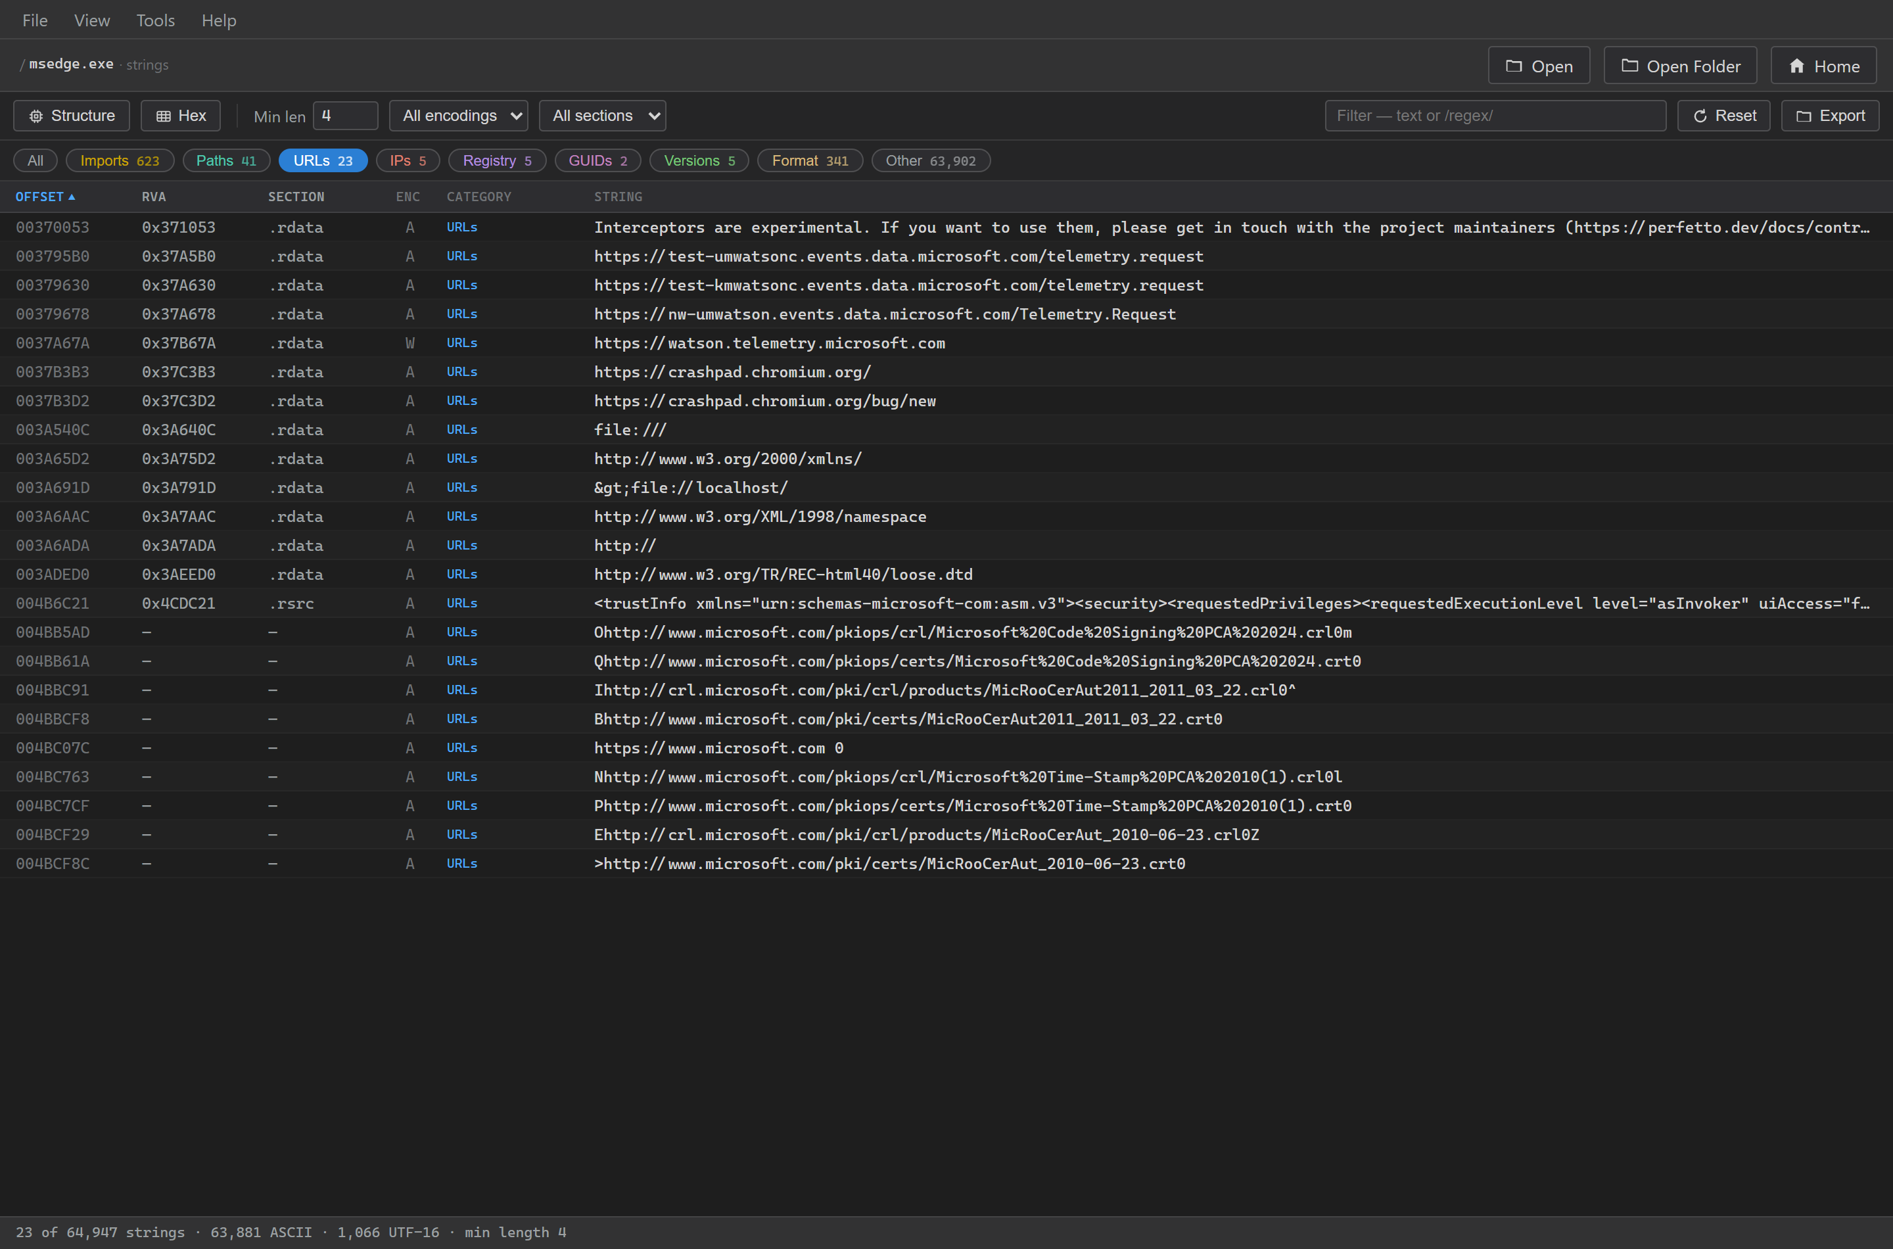Select the IPs 5 chip
This screenshot has height=1249, width=1893.
[408, 161]
